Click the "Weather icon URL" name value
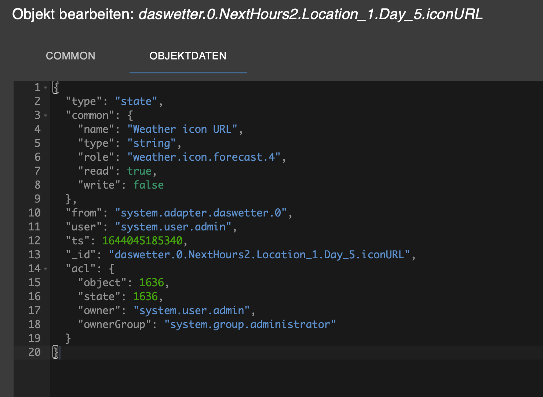The image size is (543, 397). 182,129
